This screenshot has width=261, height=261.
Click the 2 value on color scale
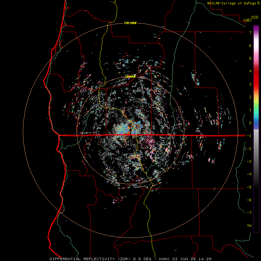pos(250,97)
